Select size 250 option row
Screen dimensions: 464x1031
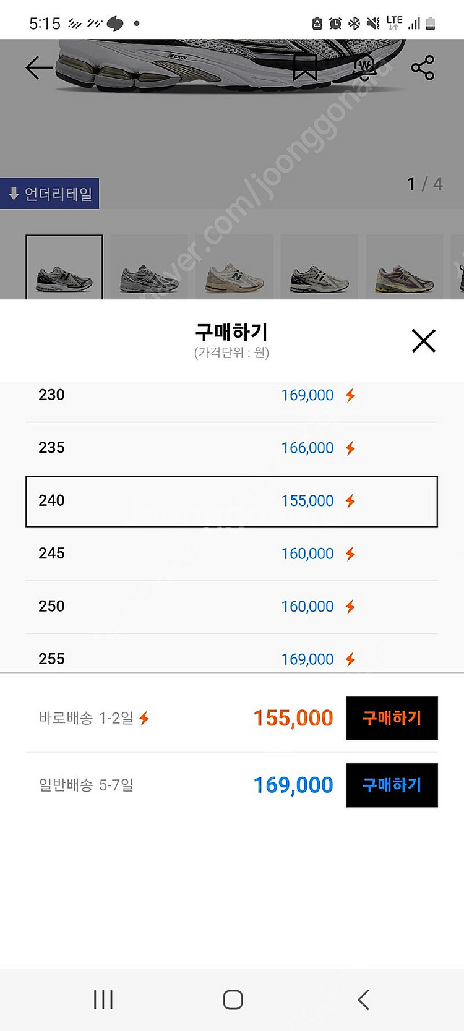(232, 606)
